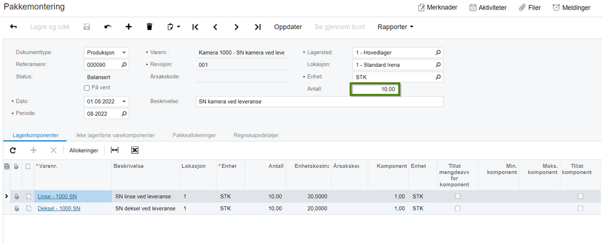Click Lagersted lookup magnifier icon
The image size is (602, 243).
tap(438, 52)
